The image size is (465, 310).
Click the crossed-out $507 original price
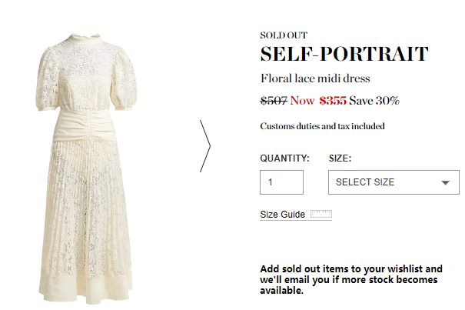point(273,100)
